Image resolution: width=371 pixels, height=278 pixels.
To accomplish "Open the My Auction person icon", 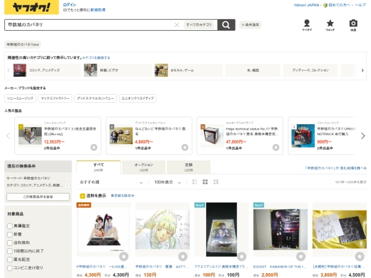I will (x=307, y=25).
